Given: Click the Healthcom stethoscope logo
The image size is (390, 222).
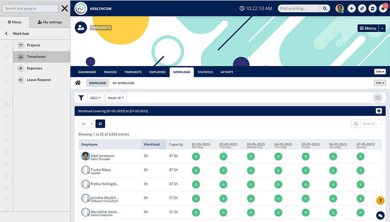Looking at the screenshot, I should [81, 8].
